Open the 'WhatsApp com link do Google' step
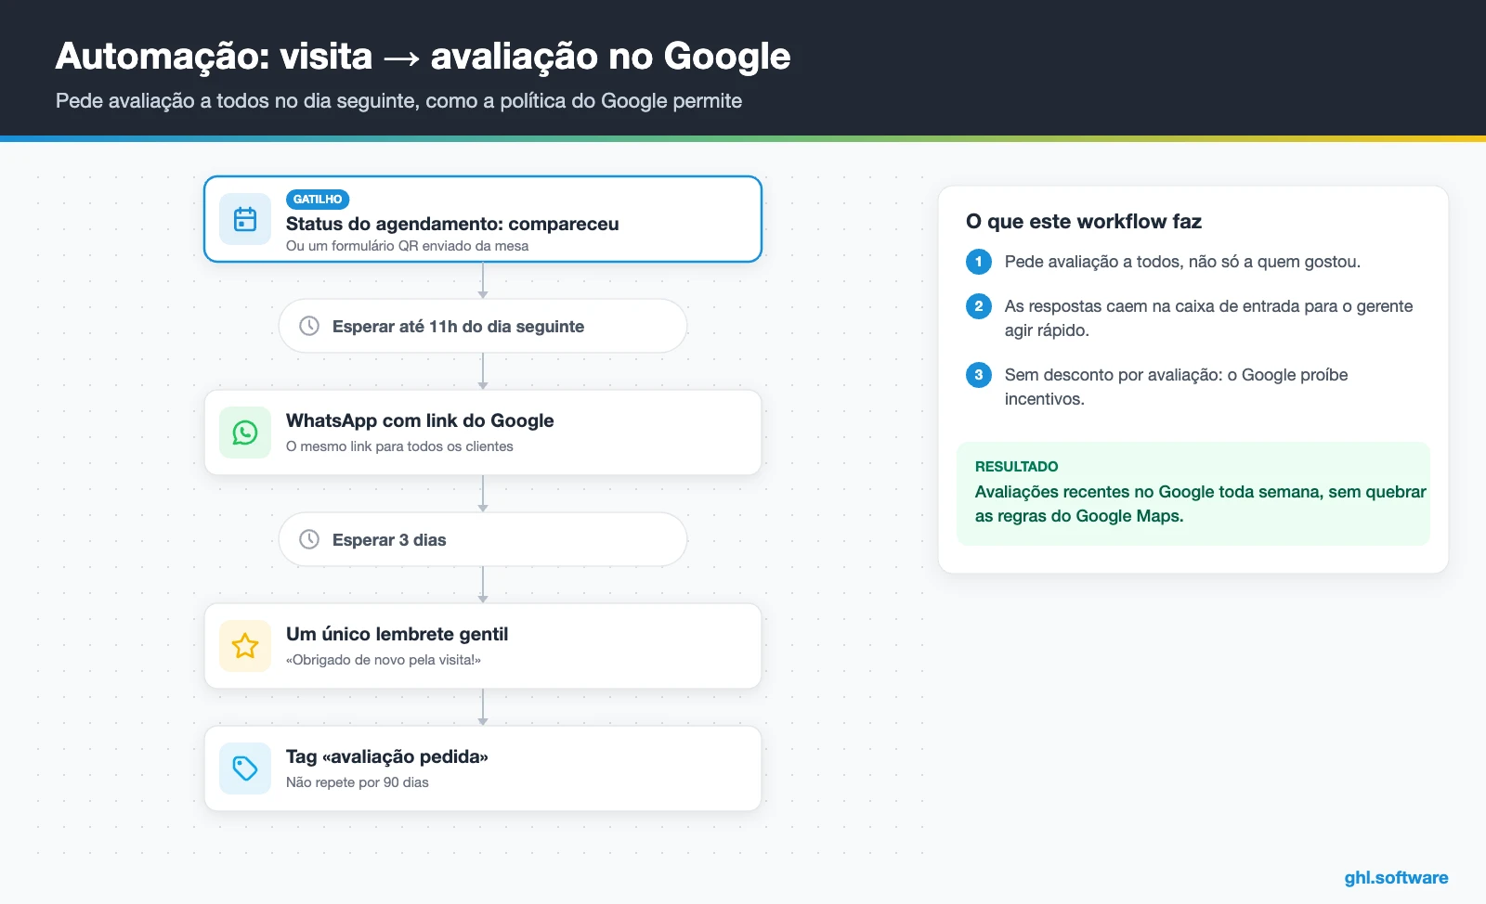Screen dimensions: 1486x904 pyautogui.click(x=483, y=433)
